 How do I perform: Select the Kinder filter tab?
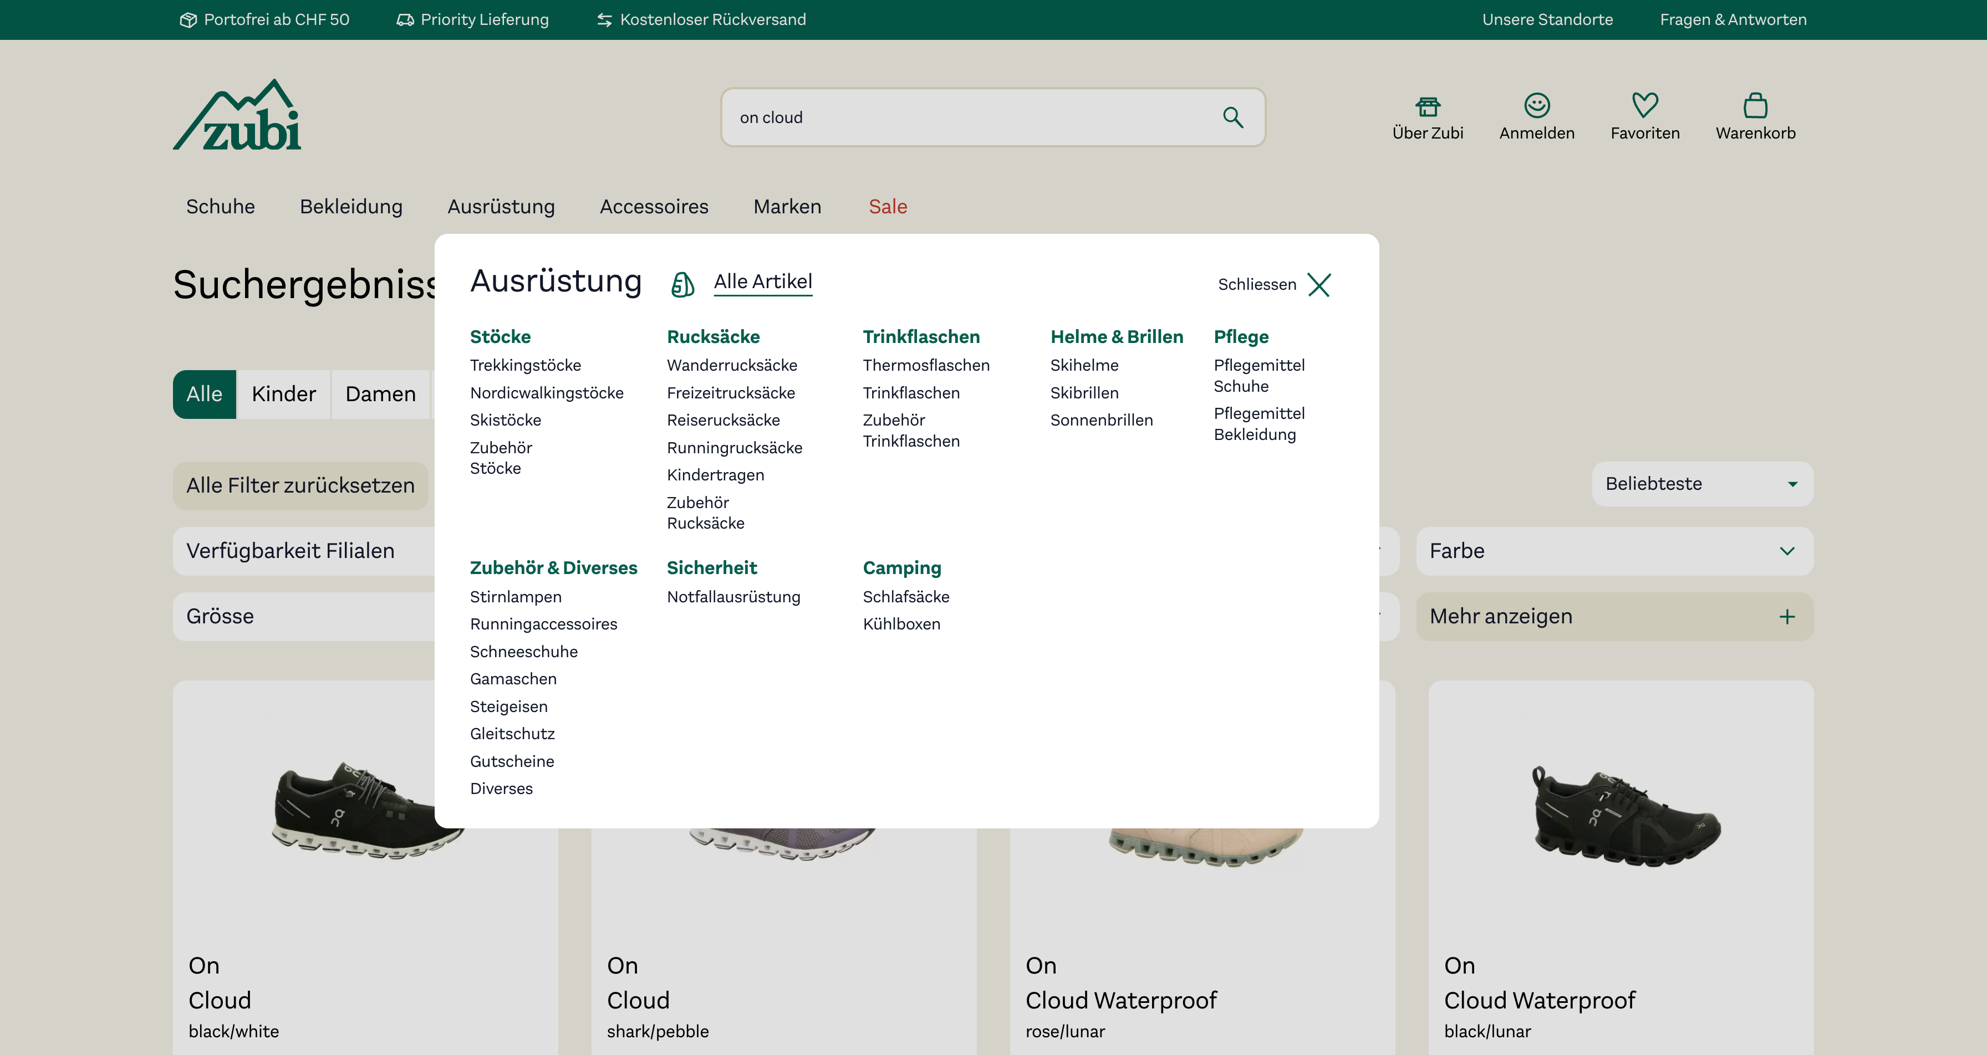tap(284, 394)
